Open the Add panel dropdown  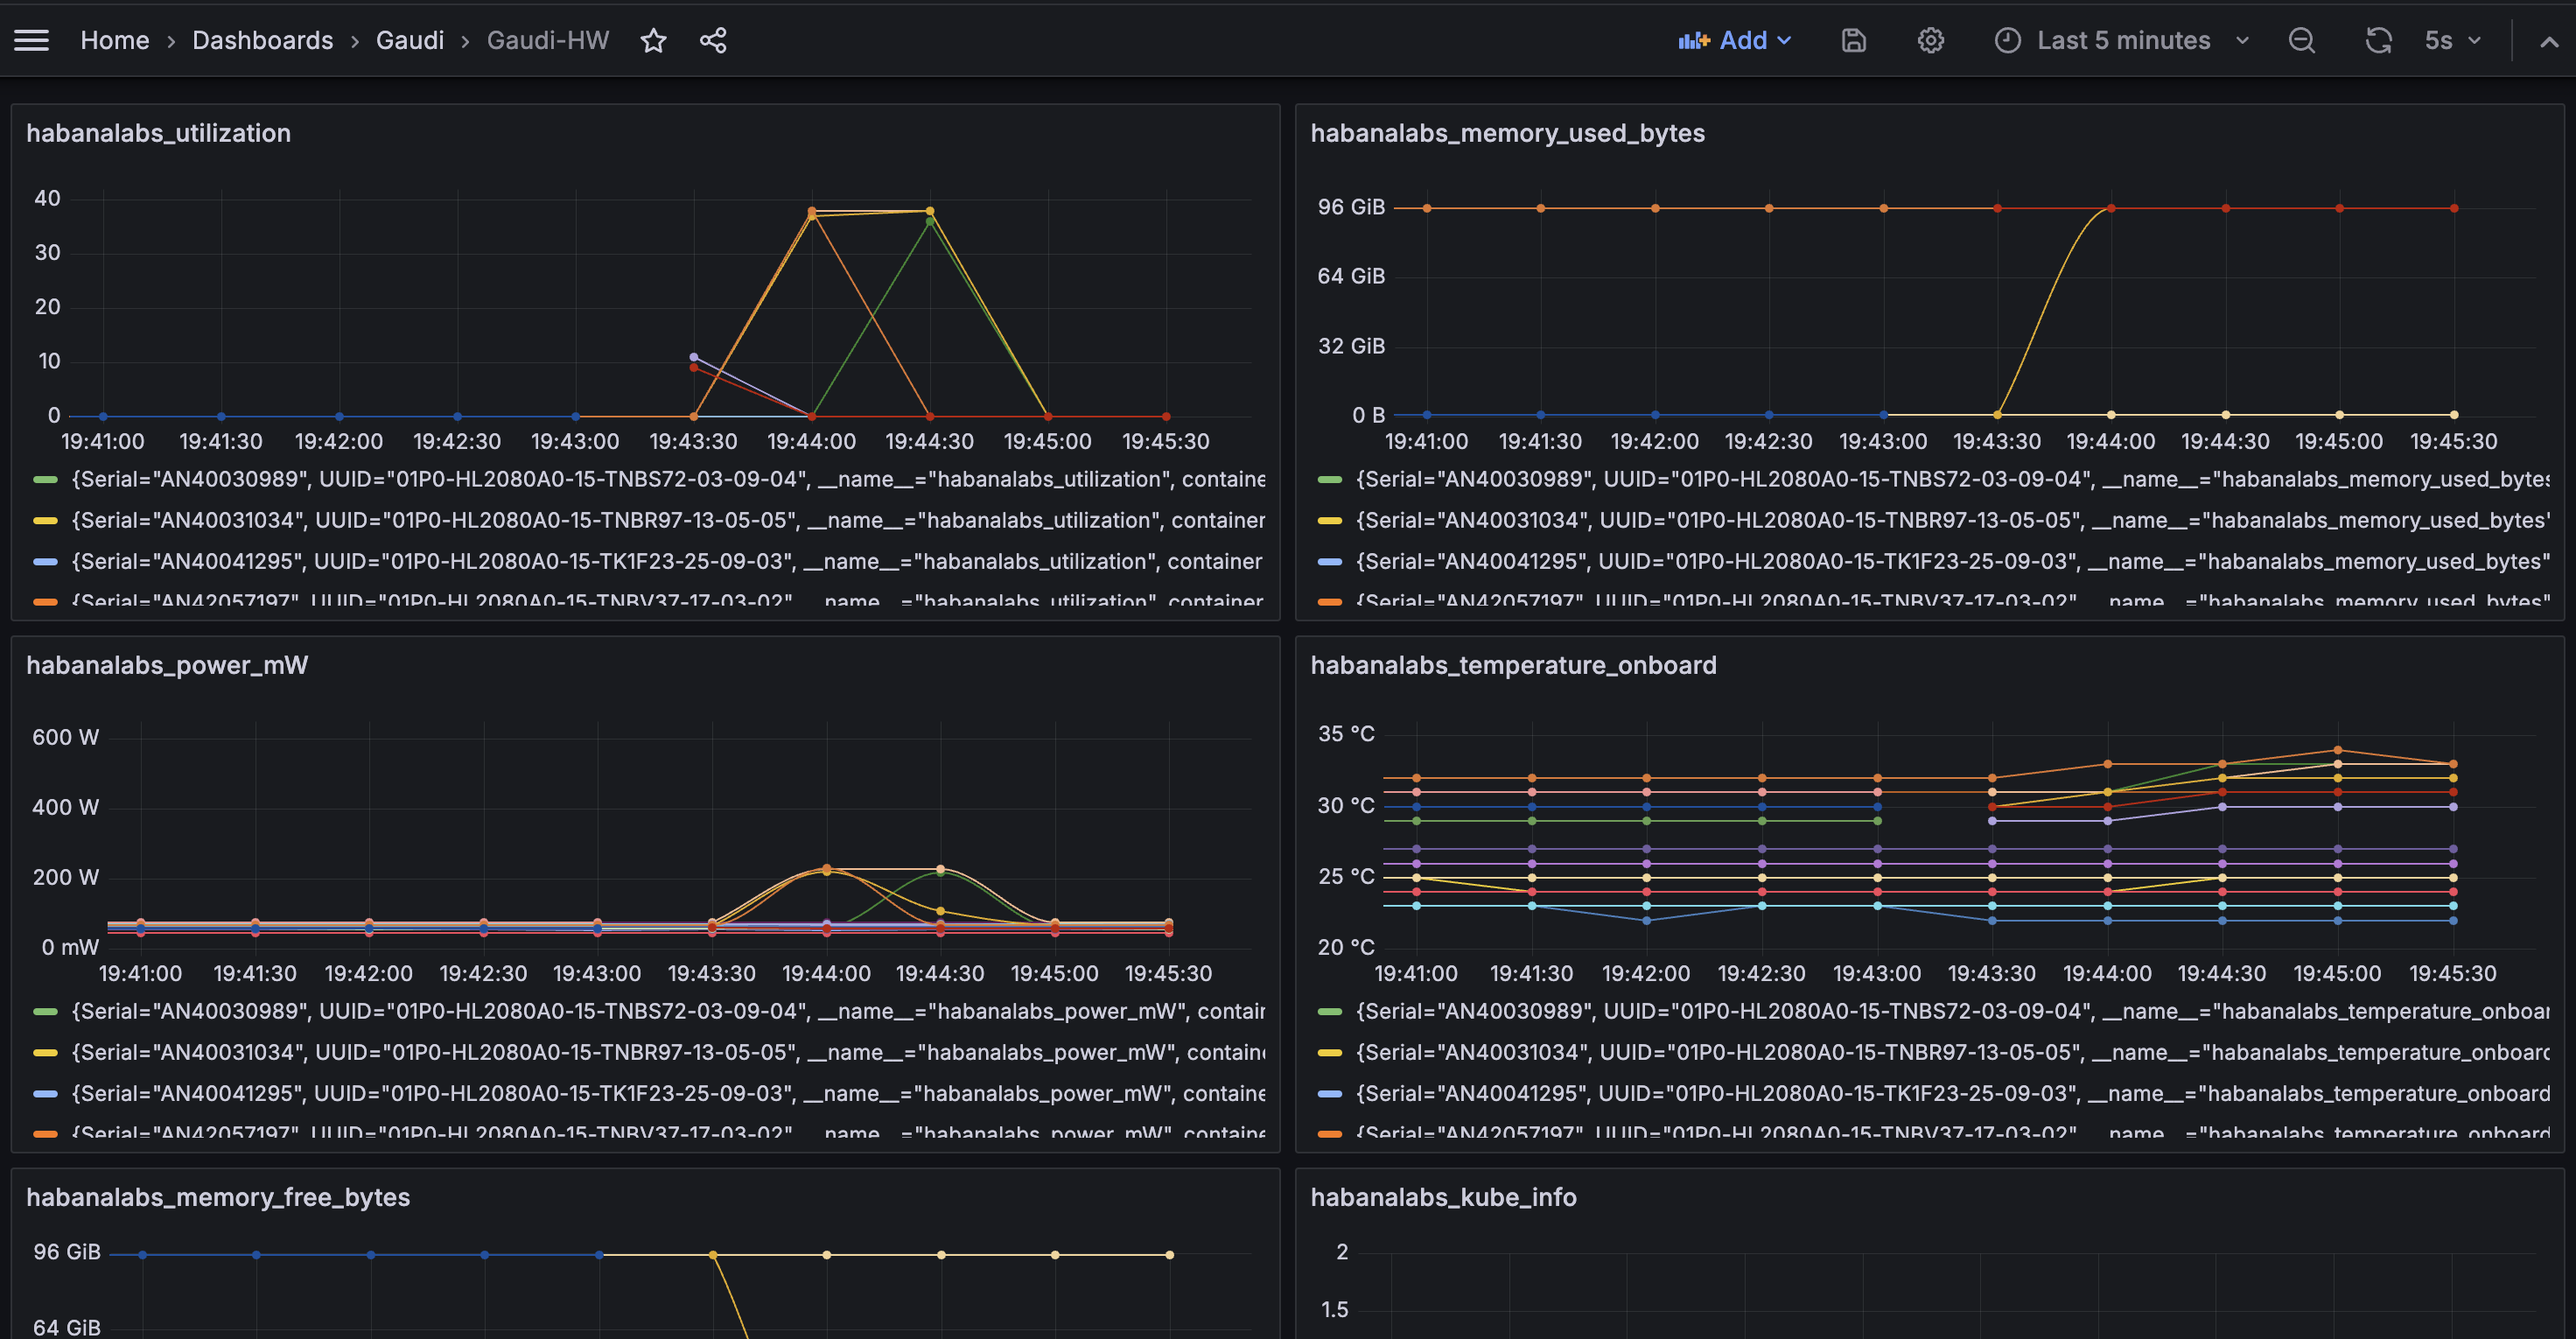point(1734,40)
